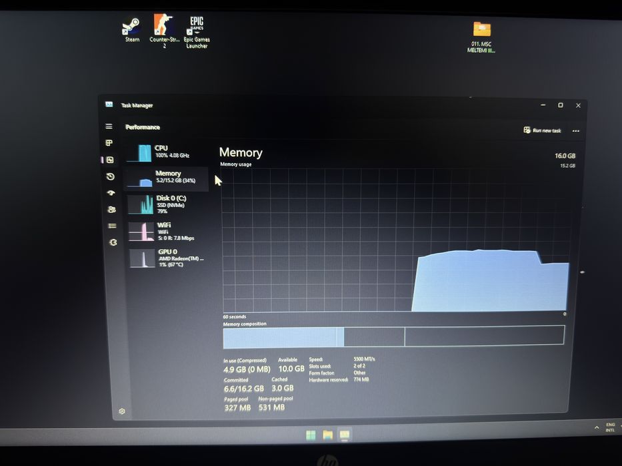Open the Users page icon

pos(111,209)
